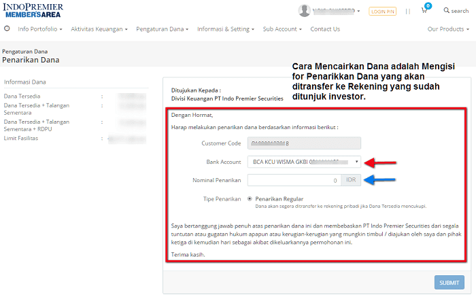Click the disabled Customer Code field

[304, 143]
